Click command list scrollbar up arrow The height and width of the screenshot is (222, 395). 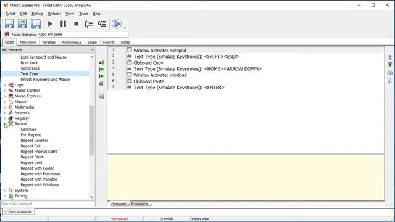click(x=92, y=57)
